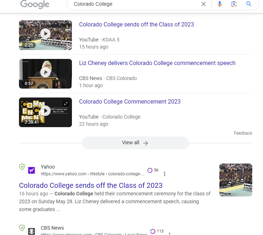Start voice search with microphone icon

220,4
